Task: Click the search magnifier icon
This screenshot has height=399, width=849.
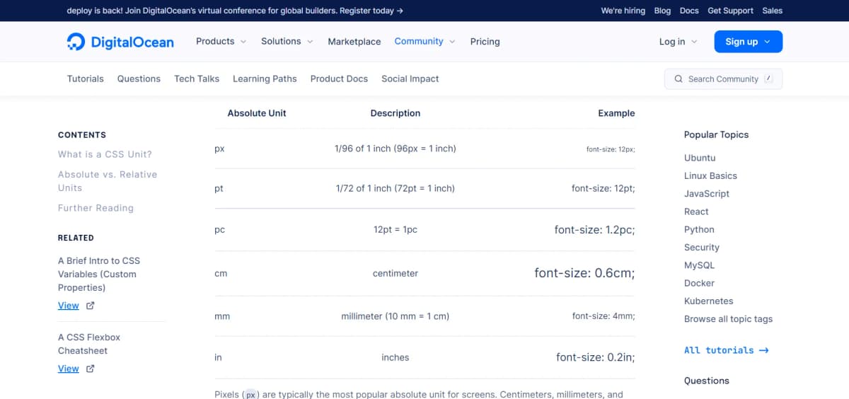Action: tap(678, 79)
